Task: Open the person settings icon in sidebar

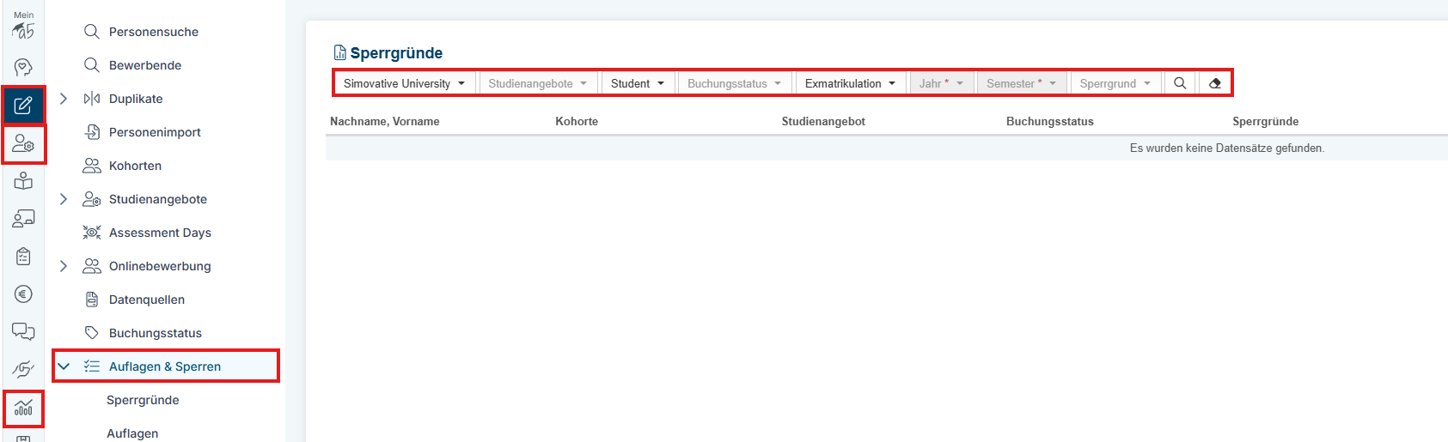Action: (23, 144)
